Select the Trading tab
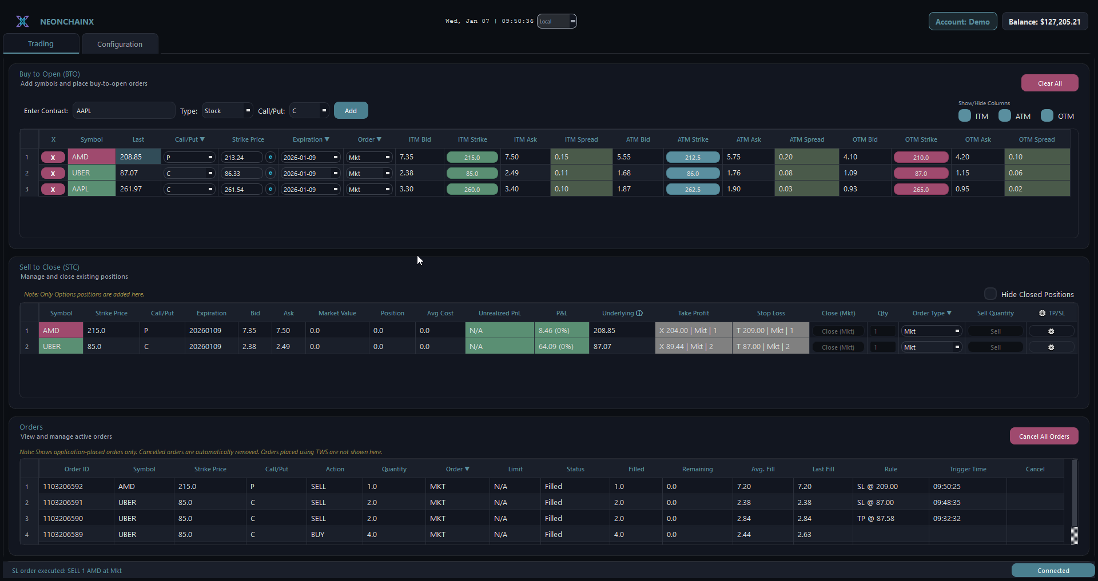This screenshot has height=581, width=1098. click(41, 44)
